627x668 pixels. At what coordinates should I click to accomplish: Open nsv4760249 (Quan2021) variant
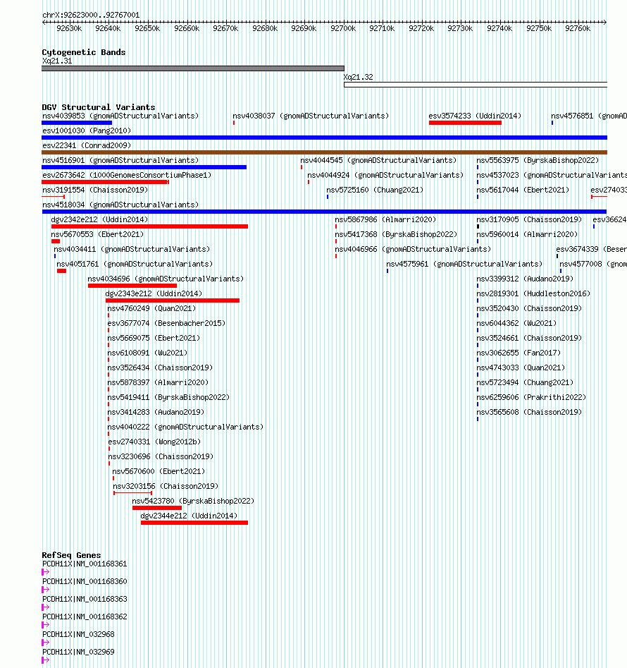point(152,308)
